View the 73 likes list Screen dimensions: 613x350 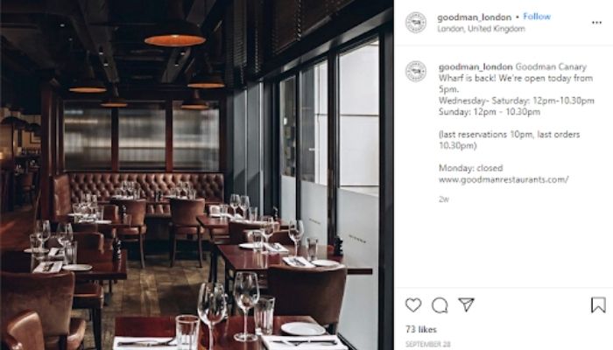421,329
